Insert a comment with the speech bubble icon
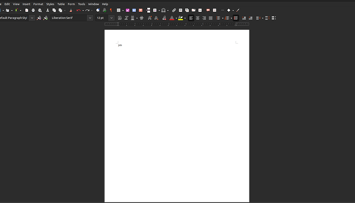Image resolution: width=355 pixels, height=203 pixels. (x=208, y=10)
